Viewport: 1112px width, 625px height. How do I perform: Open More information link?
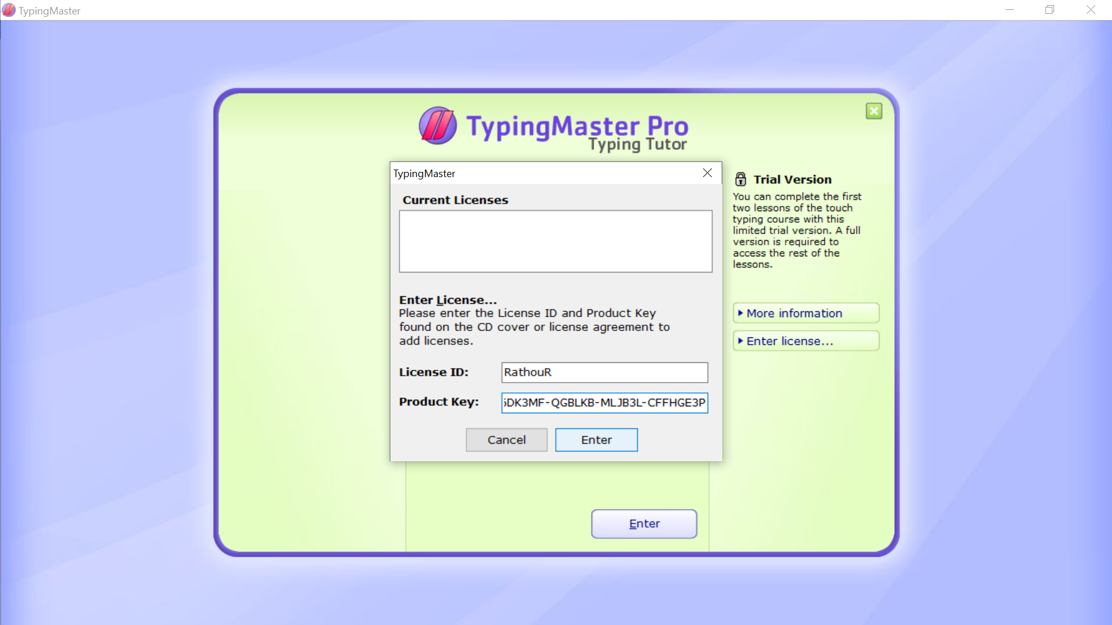tap(806, 313)
